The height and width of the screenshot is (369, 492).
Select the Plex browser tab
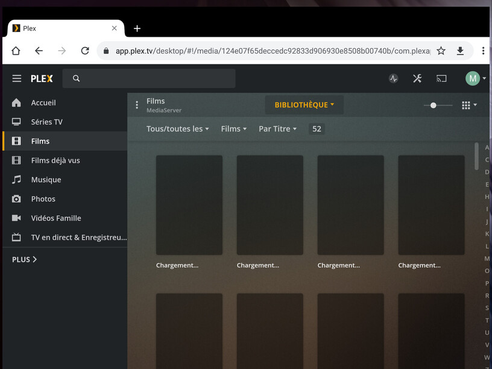click(x=66, y=28)
